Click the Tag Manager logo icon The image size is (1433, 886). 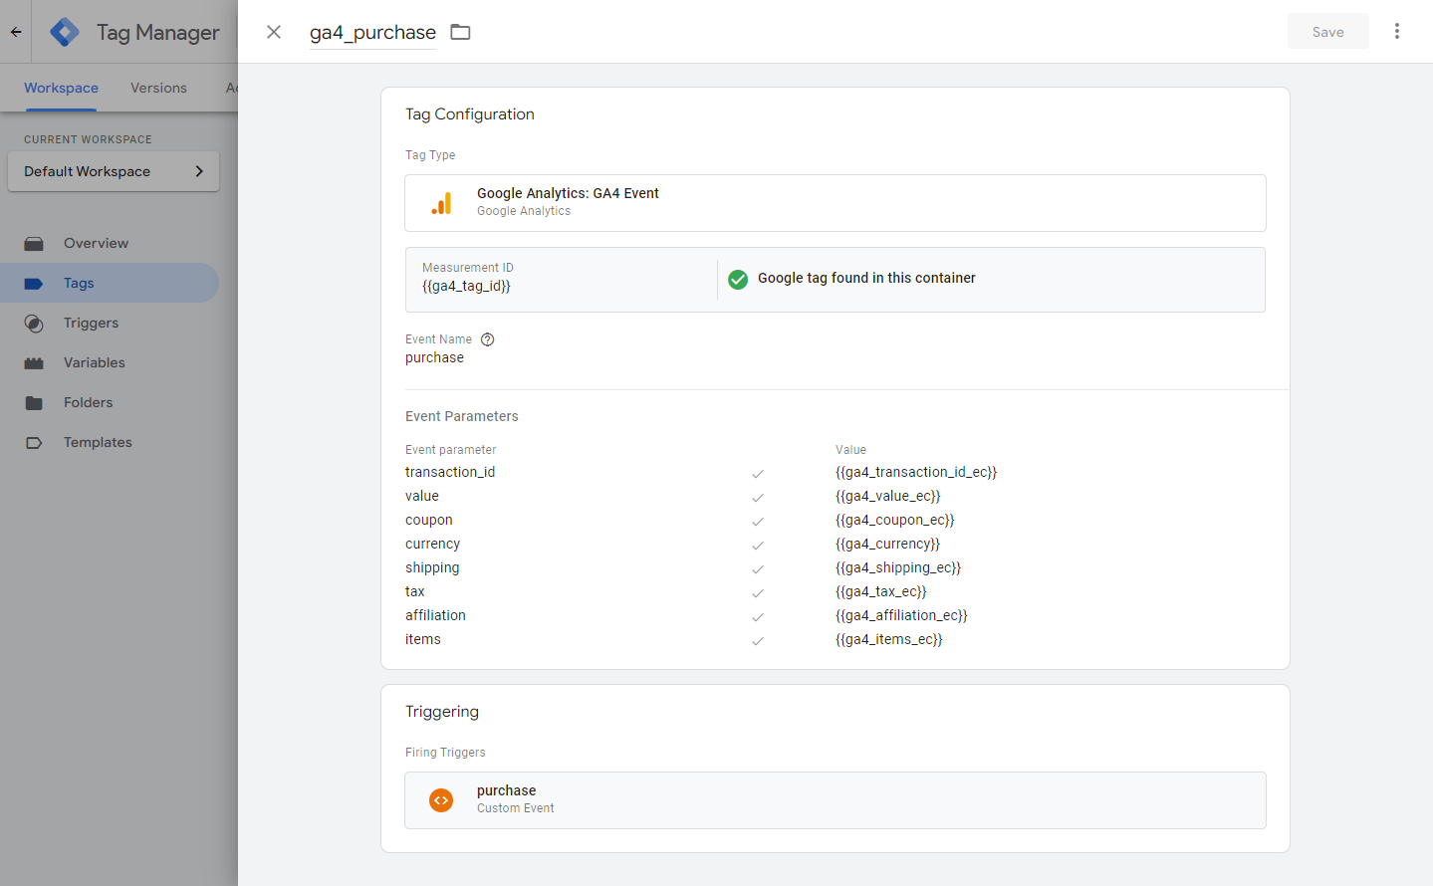click(x=65, y=32)
